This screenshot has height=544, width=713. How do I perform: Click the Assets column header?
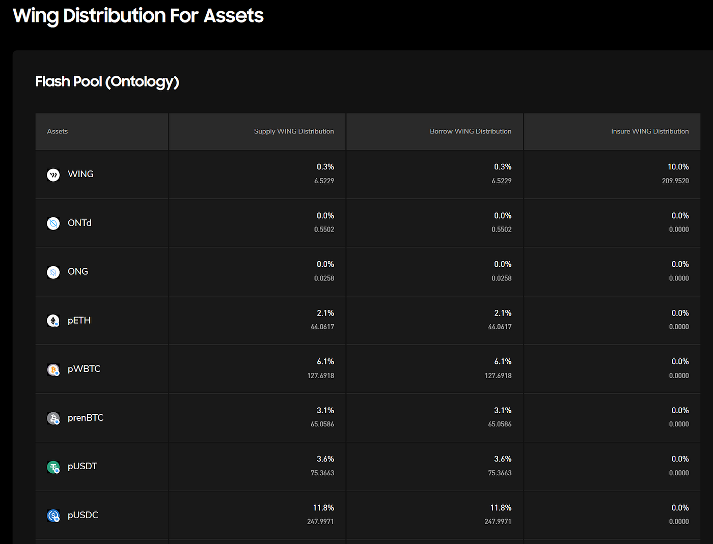[57, 131]
